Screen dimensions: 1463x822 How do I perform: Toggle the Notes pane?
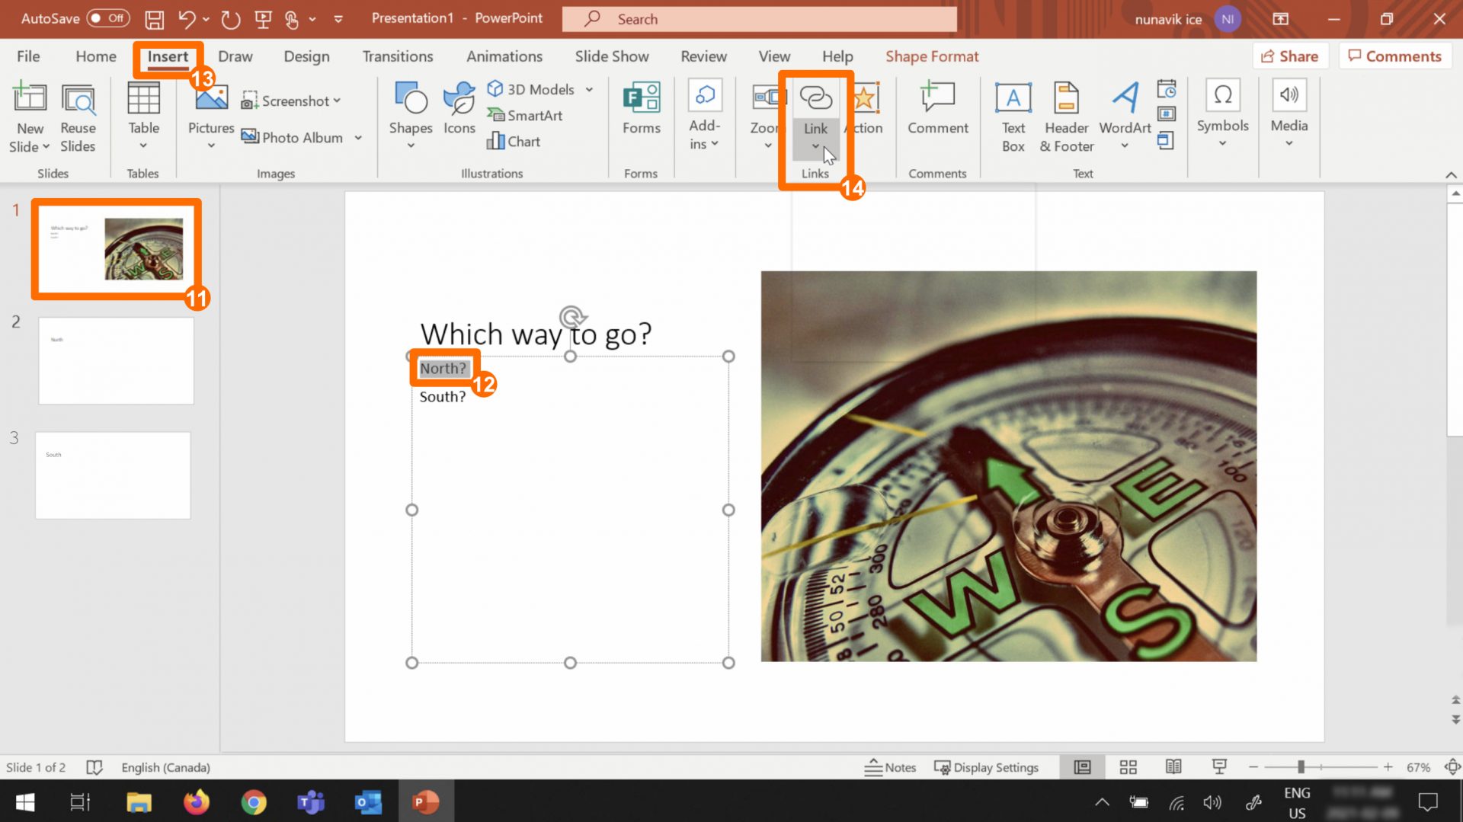coord(891,767)
